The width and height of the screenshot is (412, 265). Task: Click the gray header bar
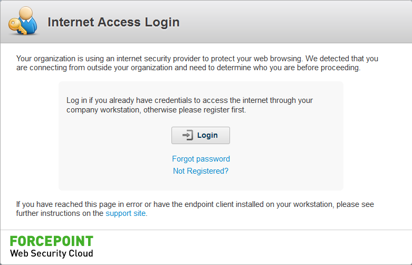pos(289,22)
